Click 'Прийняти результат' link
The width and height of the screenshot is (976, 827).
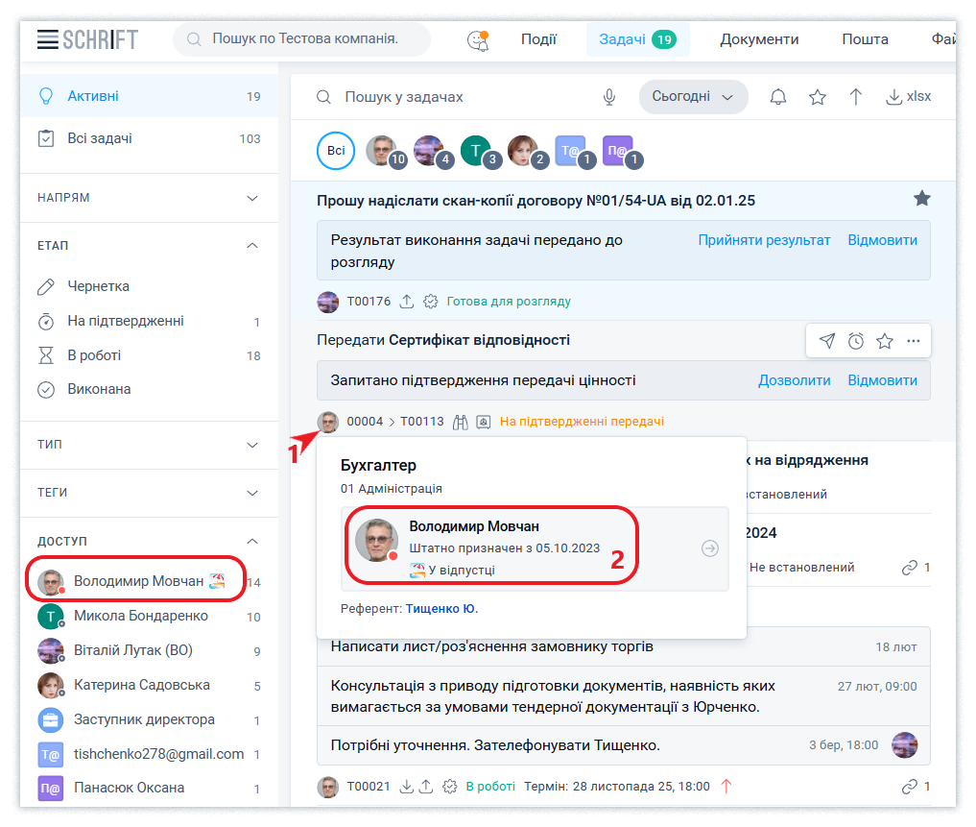[x=764, y=240]
